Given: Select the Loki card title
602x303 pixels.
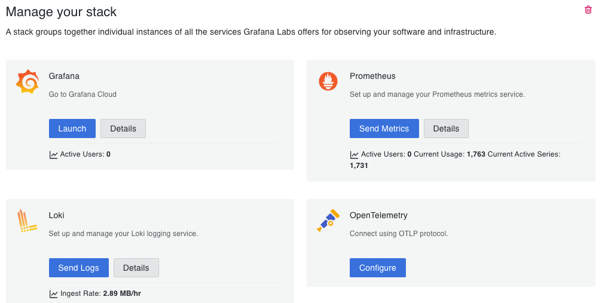Looking at the screenshot, I should coord(57,215).
